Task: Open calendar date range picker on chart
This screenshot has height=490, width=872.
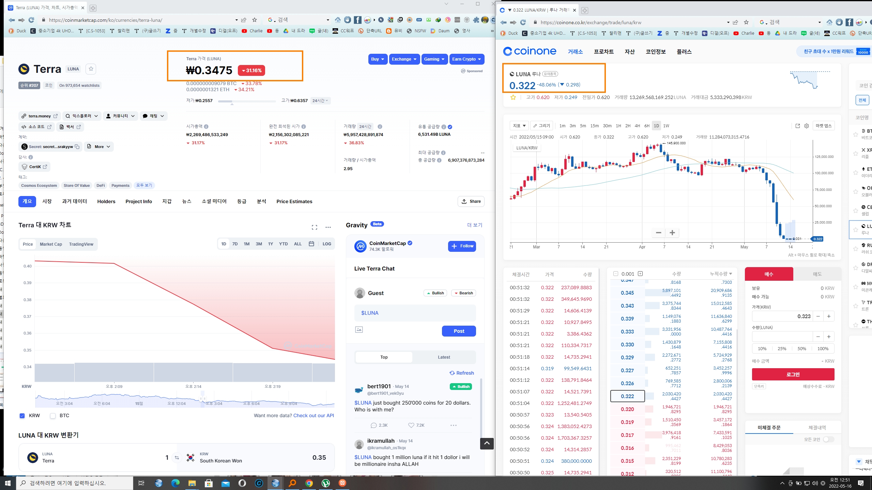Action: point(311,244)
